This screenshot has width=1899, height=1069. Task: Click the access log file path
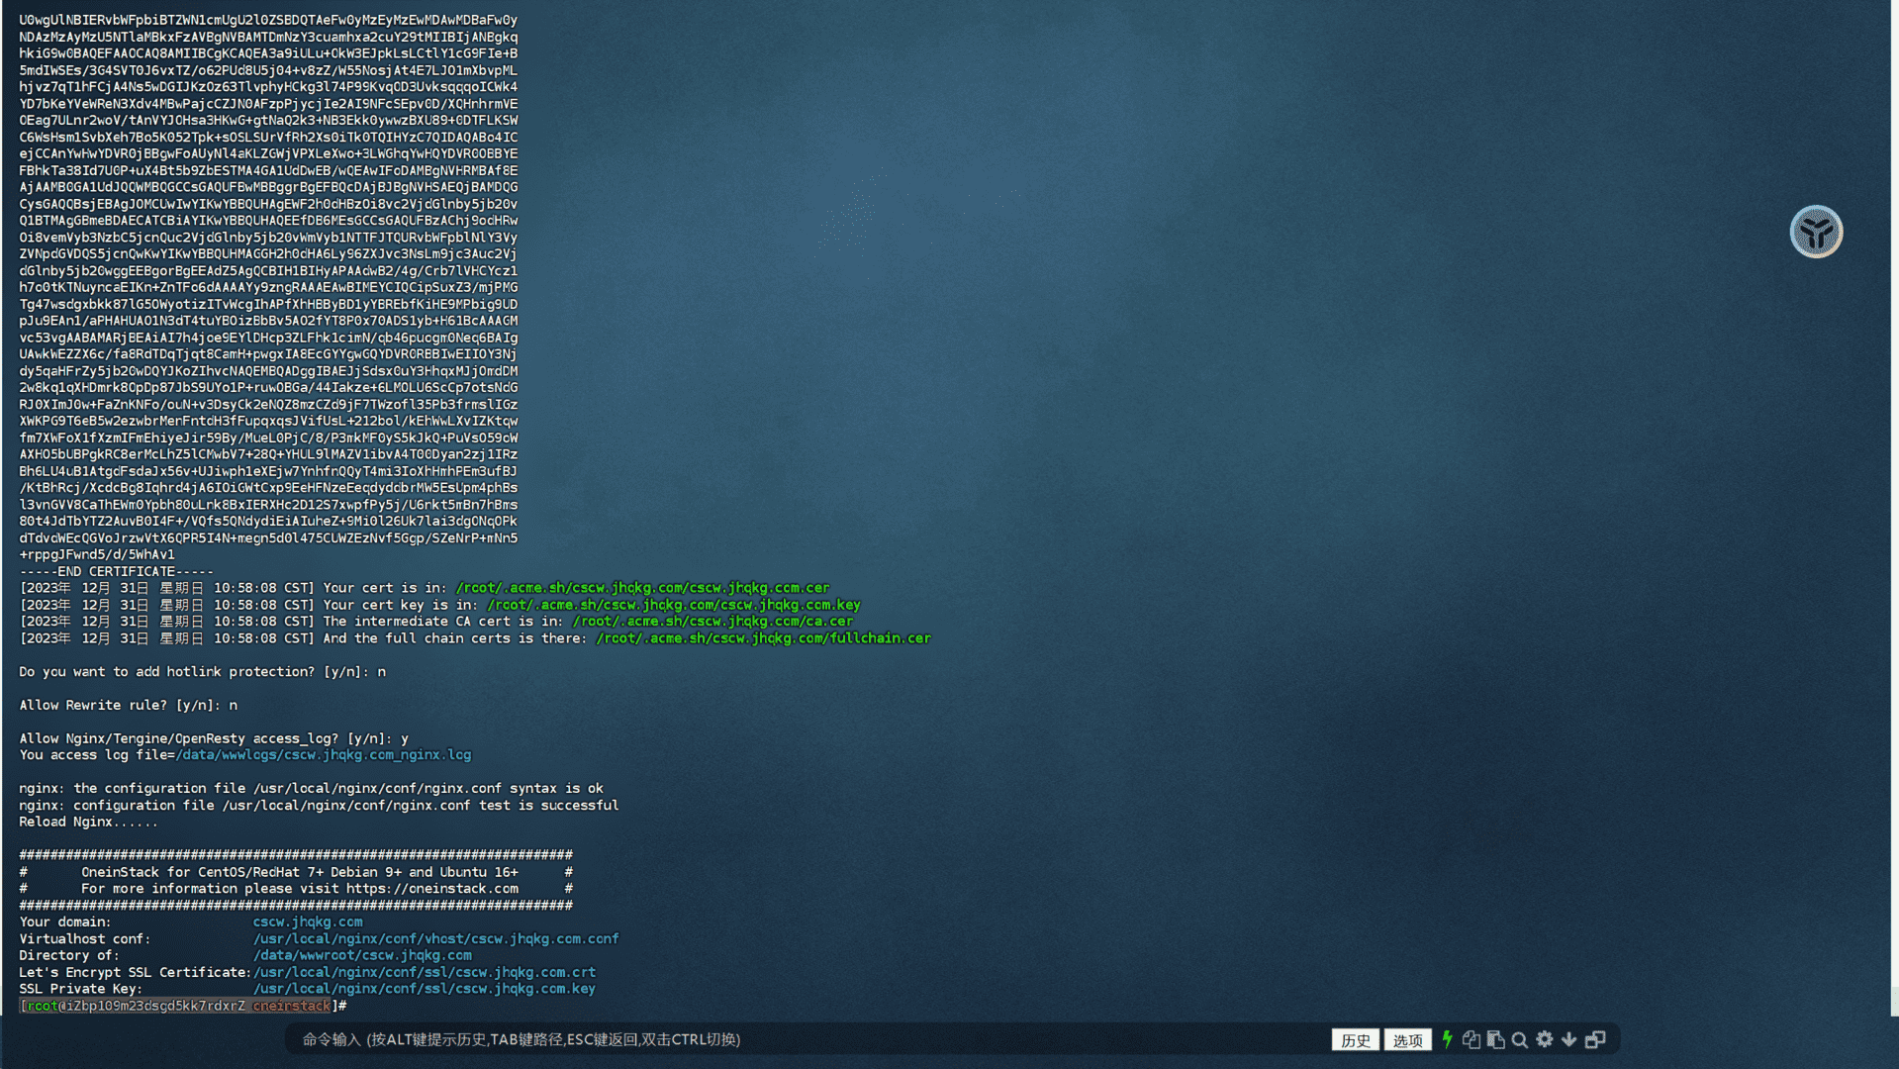tap(324, 755)
